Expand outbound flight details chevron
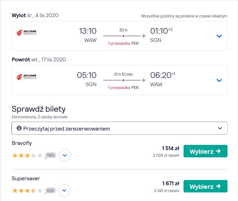This screenshot has width=238, height=201. point(219,36)
